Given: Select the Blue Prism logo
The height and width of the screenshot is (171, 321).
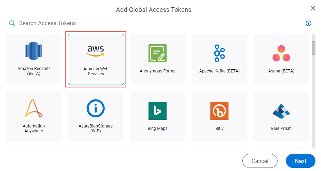Looking at the screenshot, I should (x=281, y=111).
